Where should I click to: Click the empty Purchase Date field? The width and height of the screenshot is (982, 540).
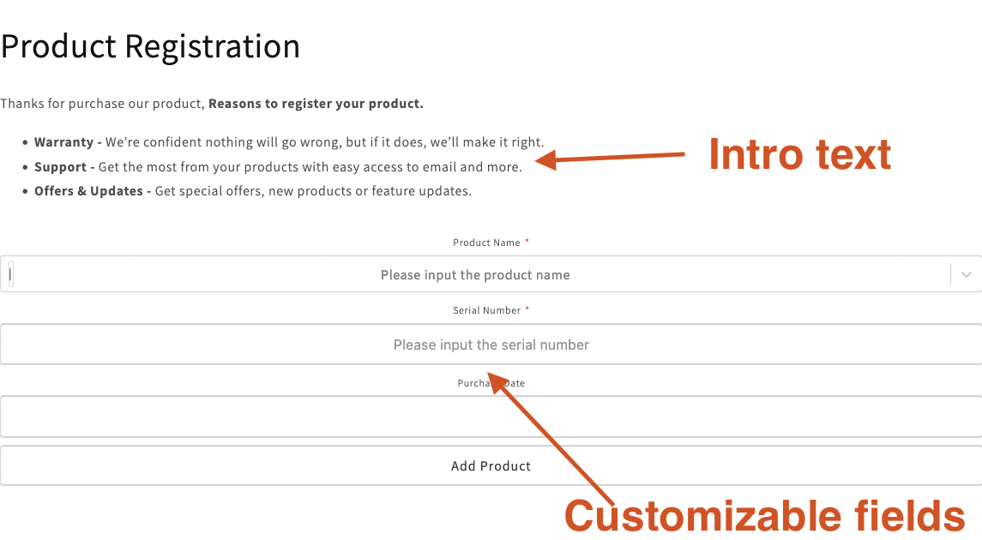tap(491, 417)
